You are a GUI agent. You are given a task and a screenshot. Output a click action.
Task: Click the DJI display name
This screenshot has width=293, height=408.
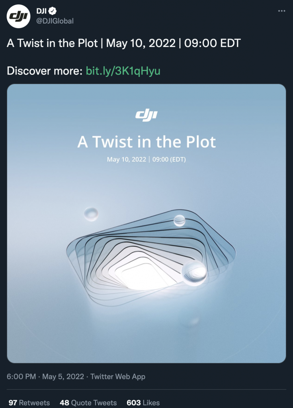click(x=41, y=11)
